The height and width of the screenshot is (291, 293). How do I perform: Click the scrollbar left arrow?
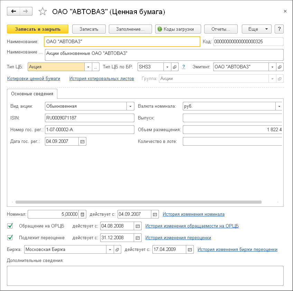(x=12, y=202)
